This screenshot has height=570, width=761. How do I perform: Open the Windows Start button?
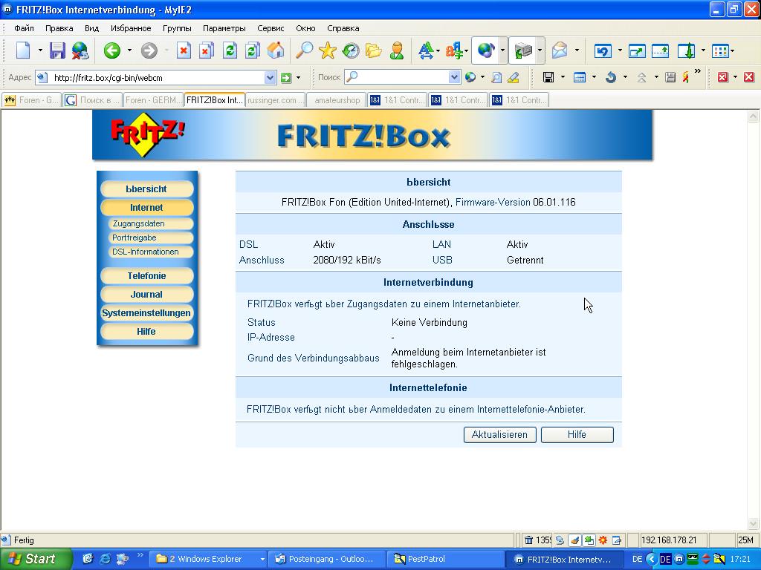click(36, 559)
